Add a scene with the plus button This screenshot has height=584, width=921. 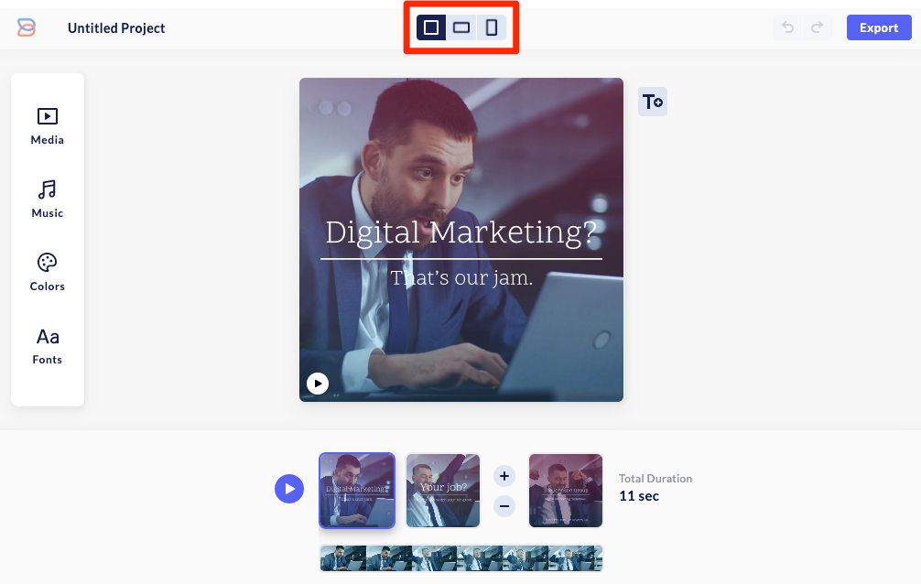pos(504,476)
